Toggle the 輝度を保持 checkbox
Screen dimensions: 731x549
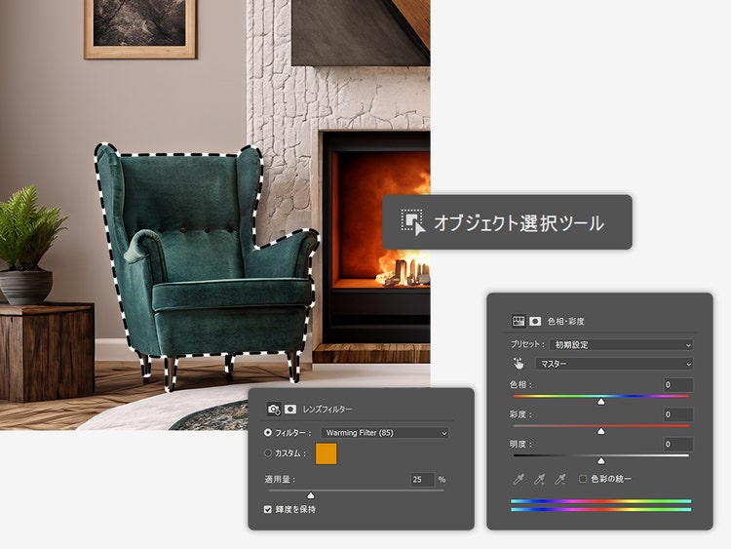[x=268, y=509]
